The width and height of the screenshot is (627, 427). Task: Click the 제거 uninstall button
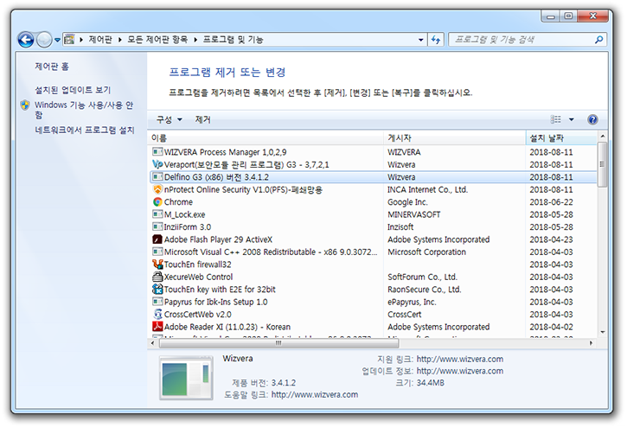[x=202, y=119]
